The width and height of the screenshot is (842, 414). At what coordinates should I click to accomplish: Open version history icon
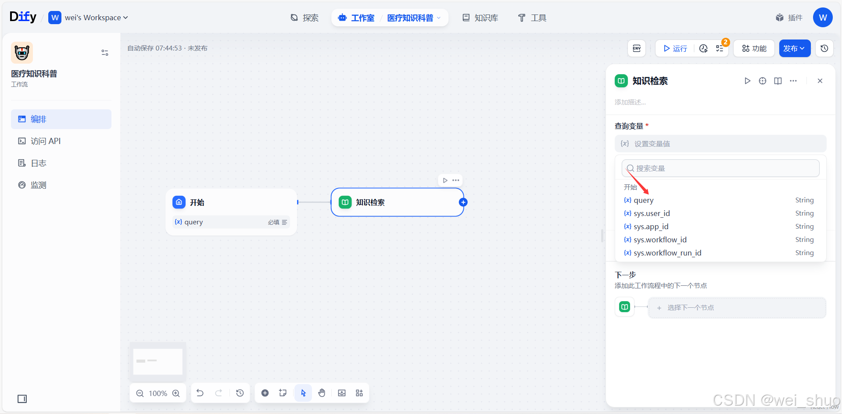[x=824, y=48]
